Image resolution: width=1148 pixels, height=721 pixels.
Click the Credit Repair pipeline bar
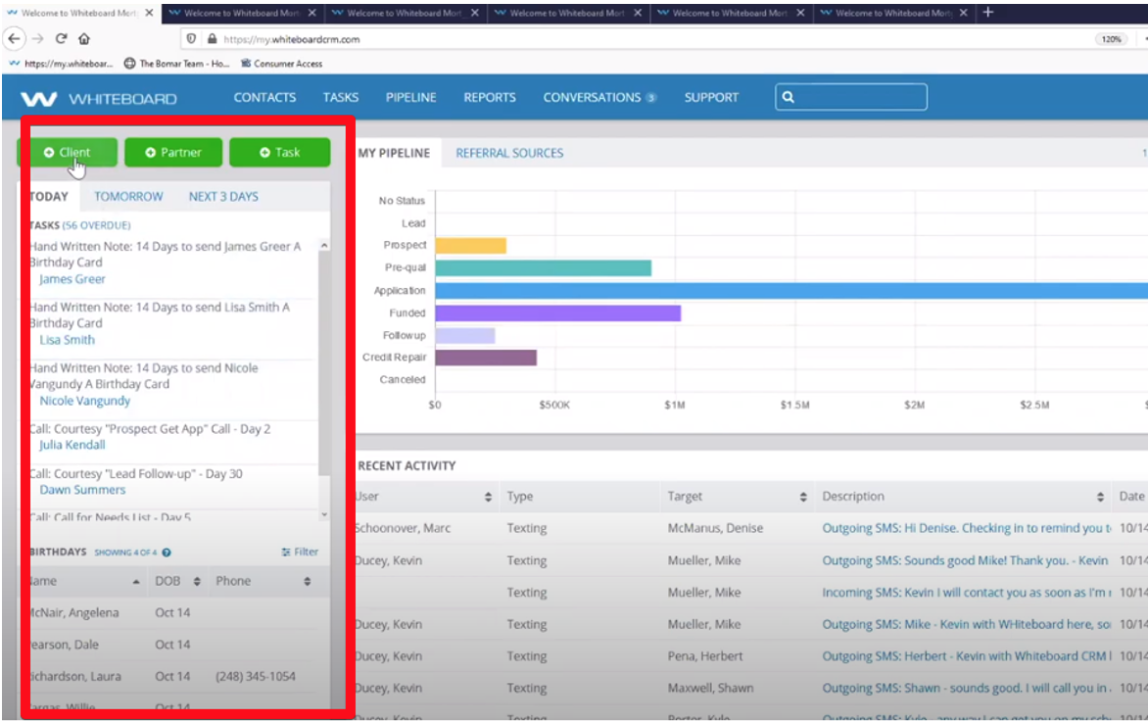tap(486, 358)
